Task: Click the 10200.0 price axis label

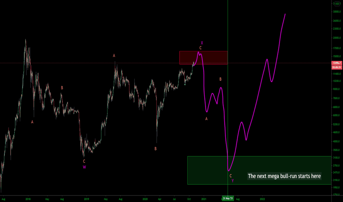Action: click(337, 81)
